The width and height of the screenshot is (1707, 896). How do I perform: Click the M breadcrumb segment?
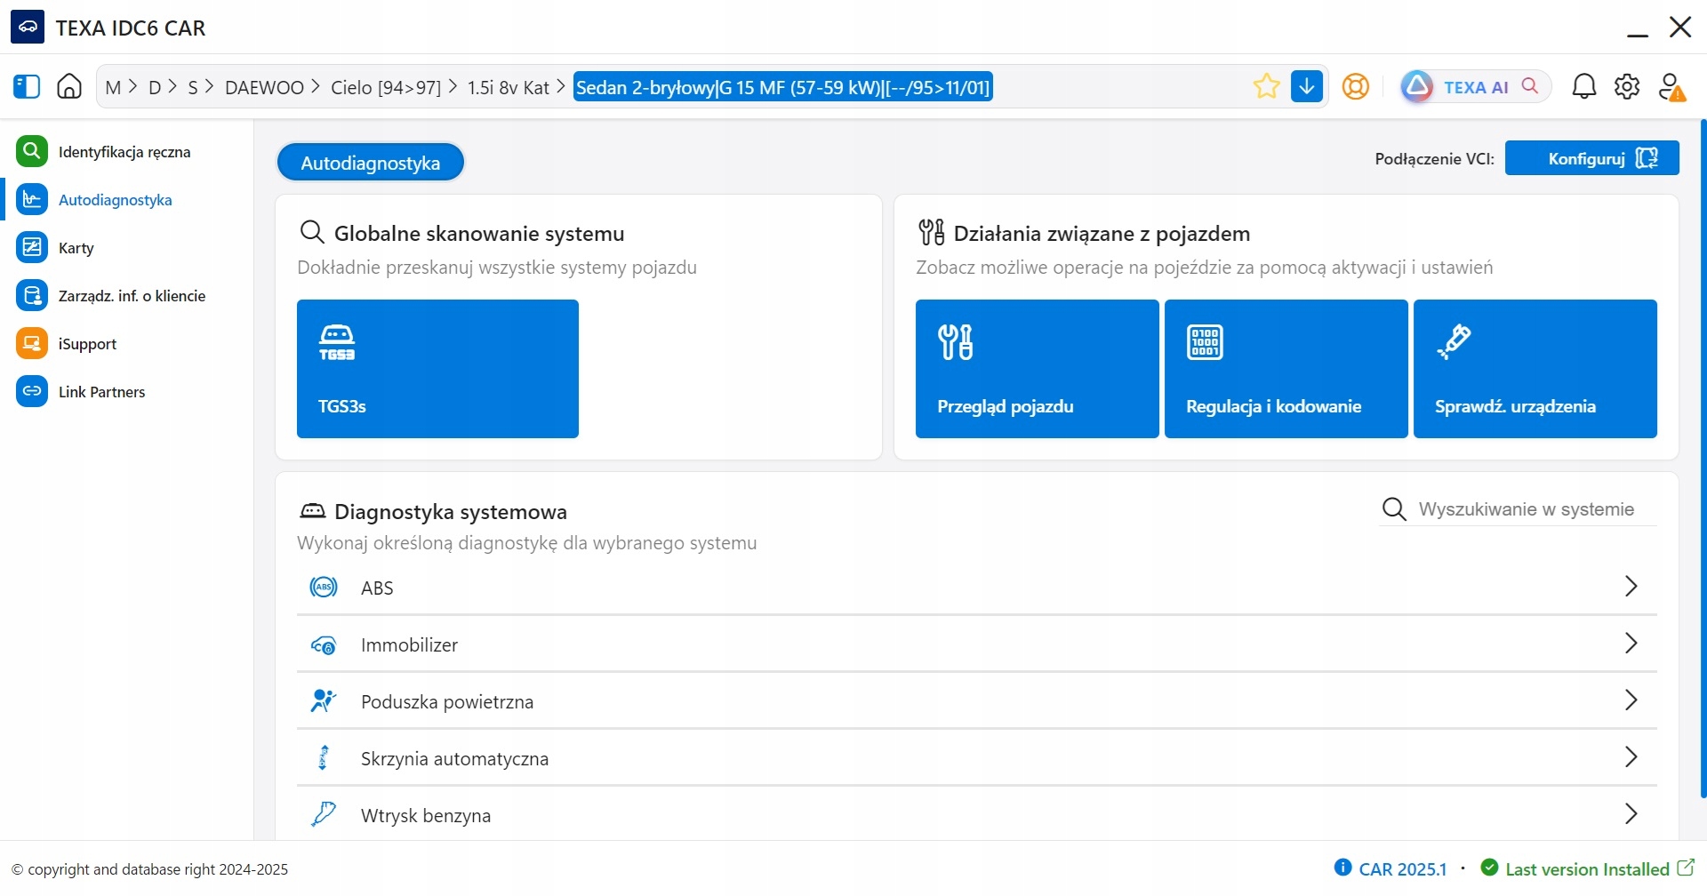(113, 87)
